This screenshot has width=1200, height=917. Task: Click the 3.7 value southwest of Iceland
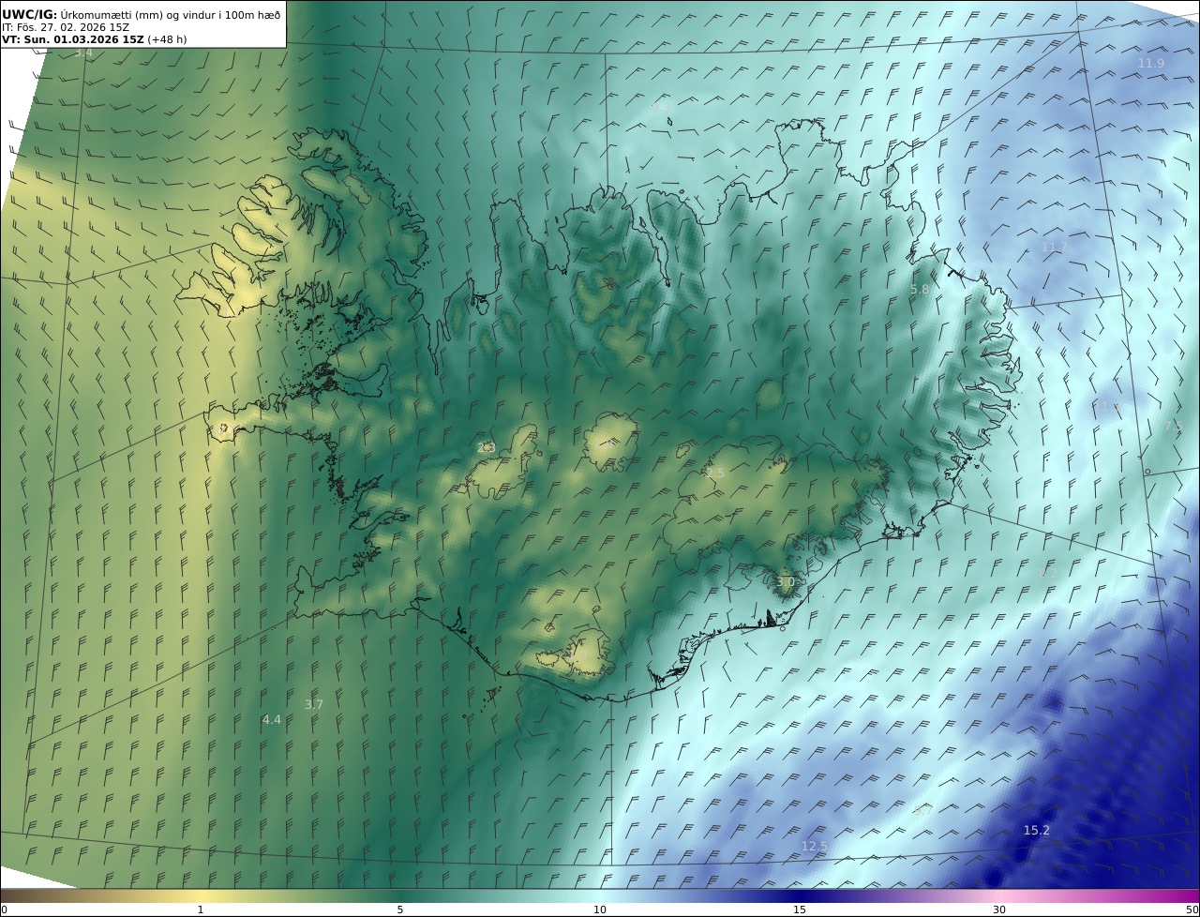point(314,704)
